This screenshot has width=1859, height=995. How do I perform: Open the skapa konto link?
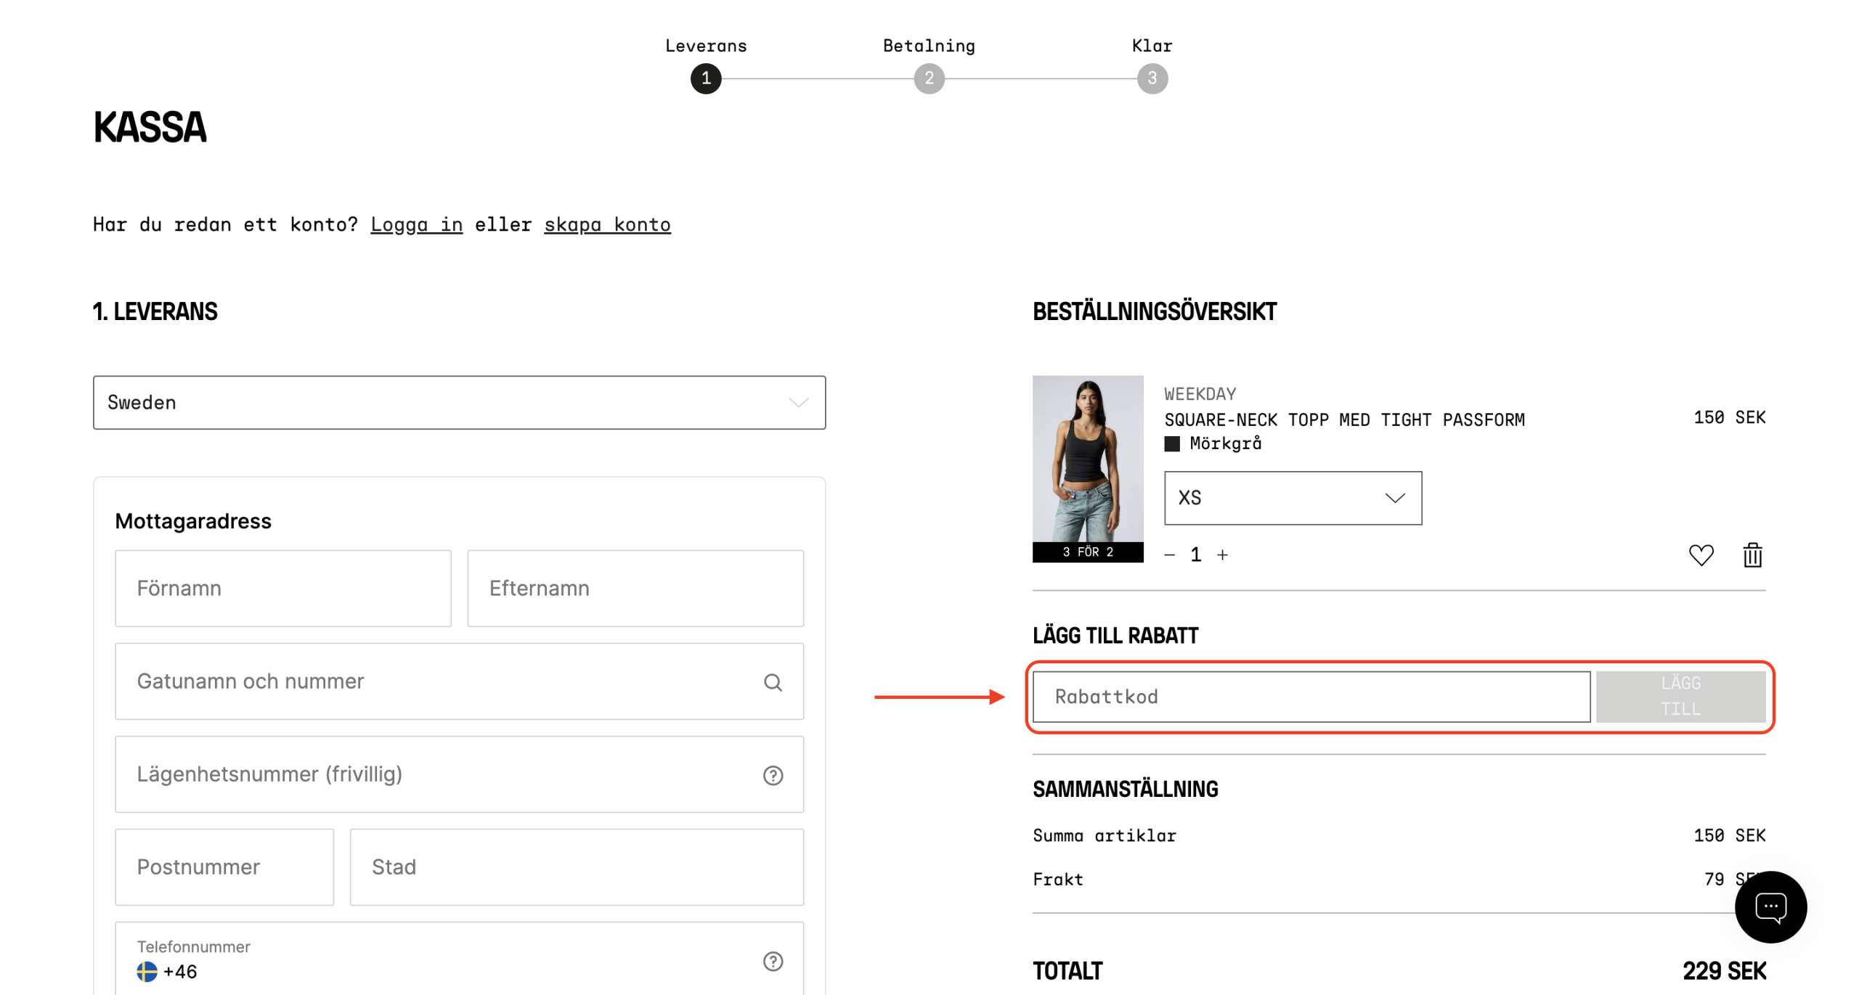click(607, 225)
